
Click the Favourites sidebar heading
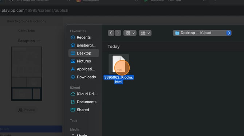pyautogui.click(x=78, y=31)
